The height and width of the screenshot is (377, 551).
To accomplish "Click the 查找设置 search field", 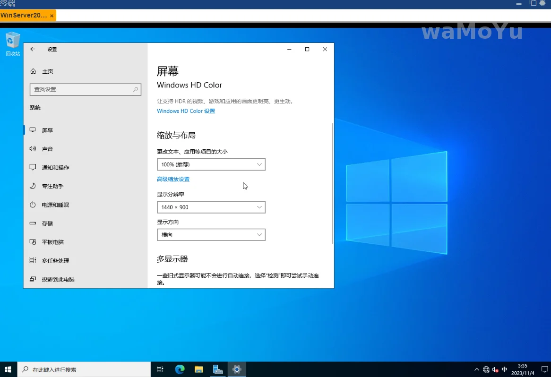I will [x=80, y=89].
